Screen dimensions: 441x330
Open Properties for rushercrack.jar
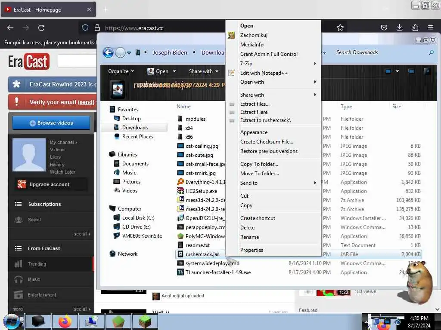[x=252, y=250]
